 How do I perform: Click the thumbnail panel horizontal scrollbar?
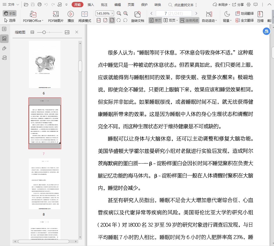(44, 241)
